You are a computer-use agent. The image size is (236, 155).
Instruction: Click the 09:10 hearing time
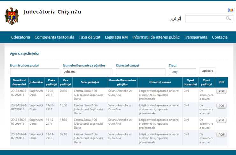pyautogui.click(x=63, y=134)
